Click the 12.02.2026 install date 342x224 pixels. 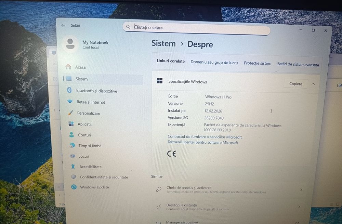(213, 111)
